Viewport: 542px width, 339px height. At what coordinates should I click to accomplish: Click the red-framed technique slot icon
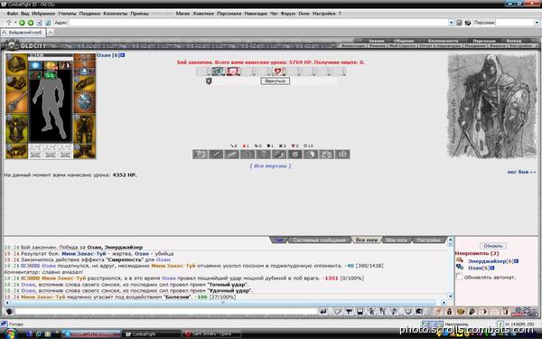[233, 71]
